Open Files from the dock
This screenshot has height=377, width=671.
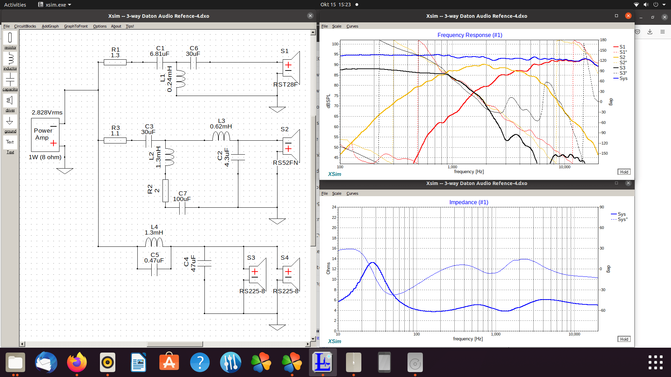pos(15,362)
